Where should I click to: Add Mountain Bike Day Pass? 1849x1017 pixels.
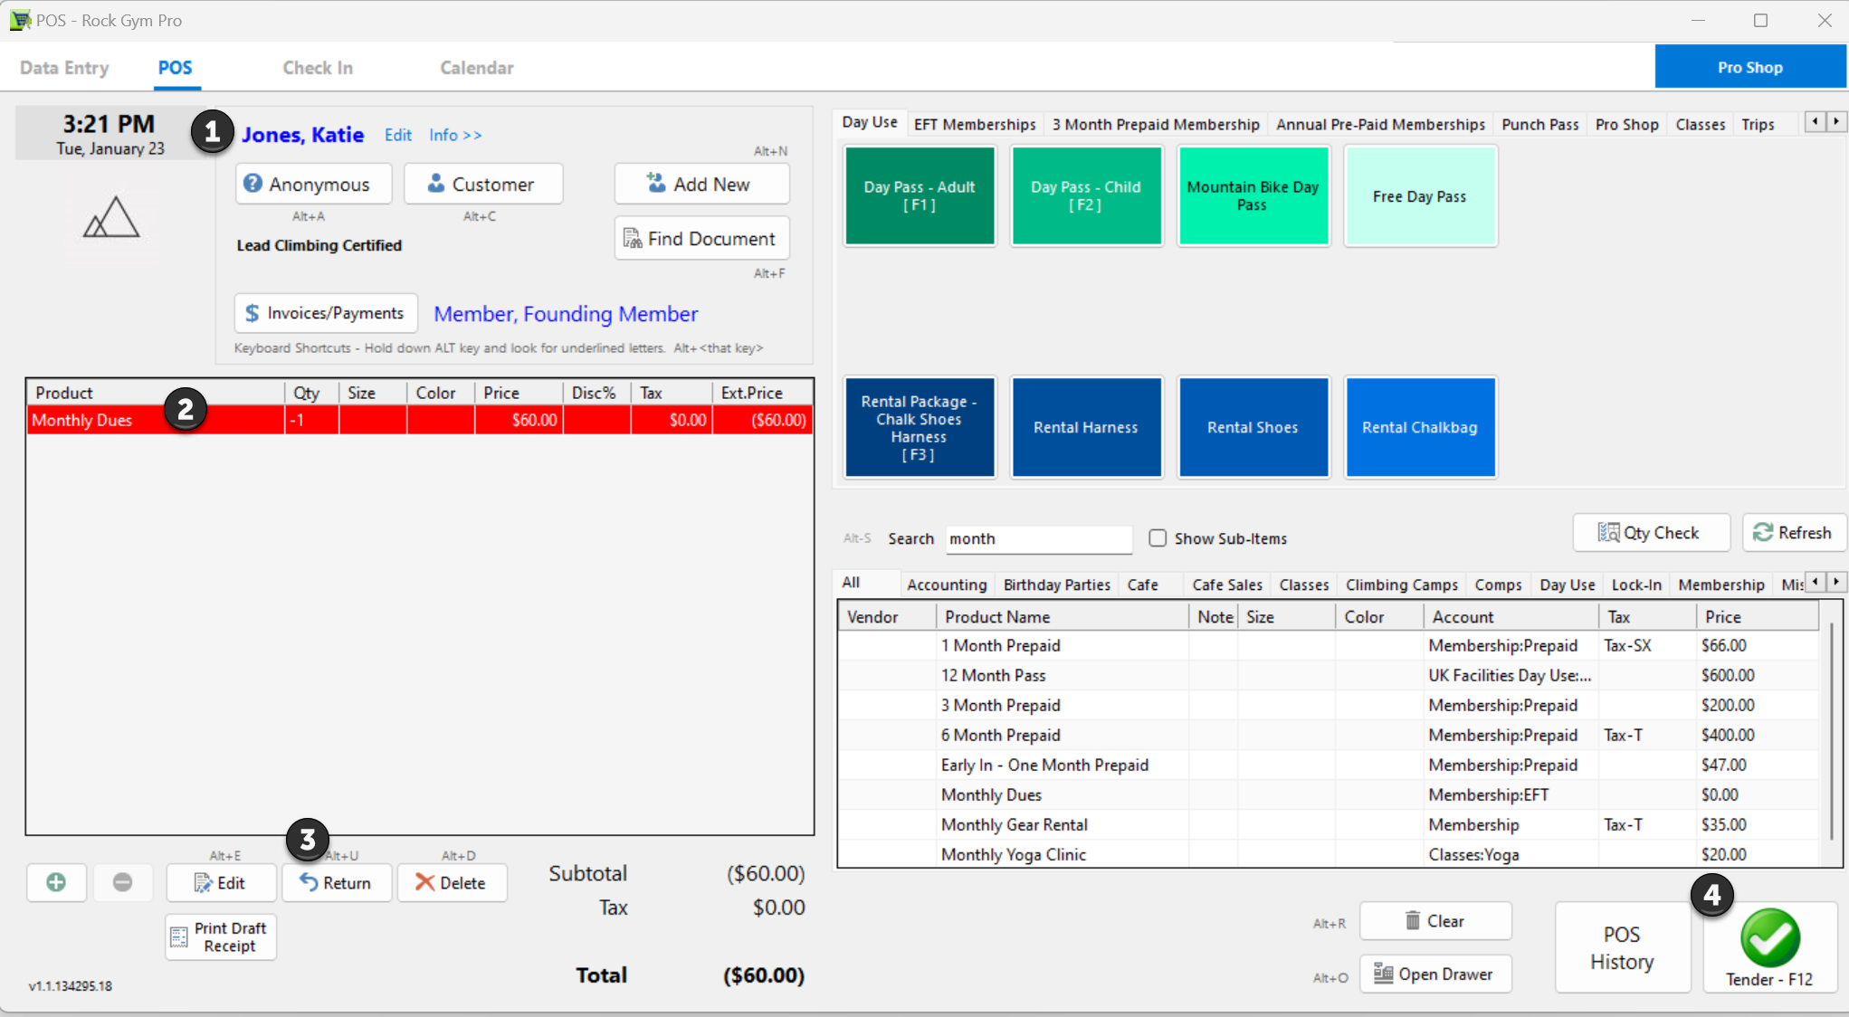[1253, 196]
